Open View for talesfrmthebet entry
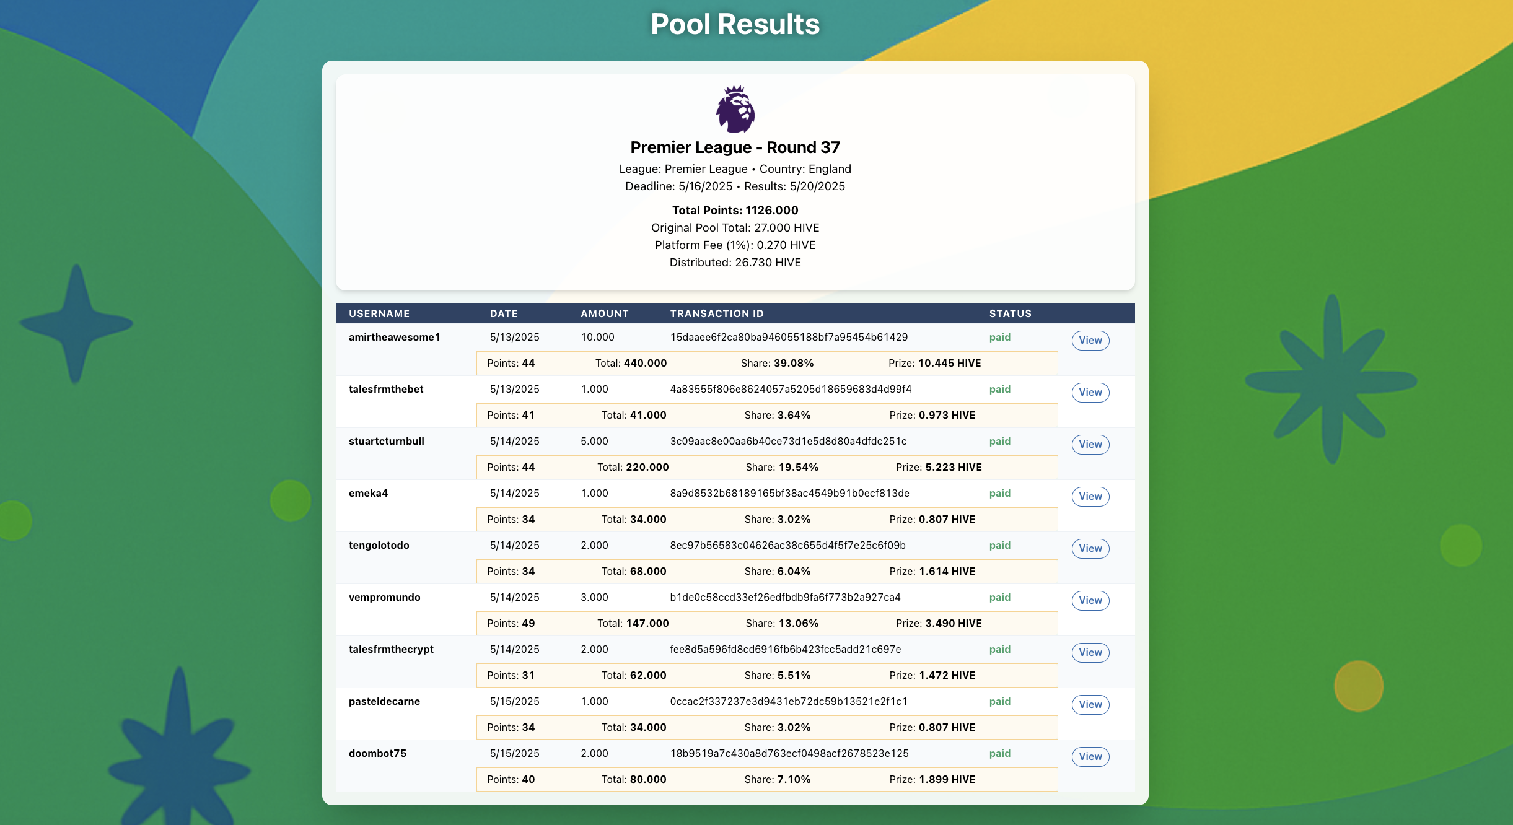Viewport: 1513px width, 825px height. tap(1090, 392)
